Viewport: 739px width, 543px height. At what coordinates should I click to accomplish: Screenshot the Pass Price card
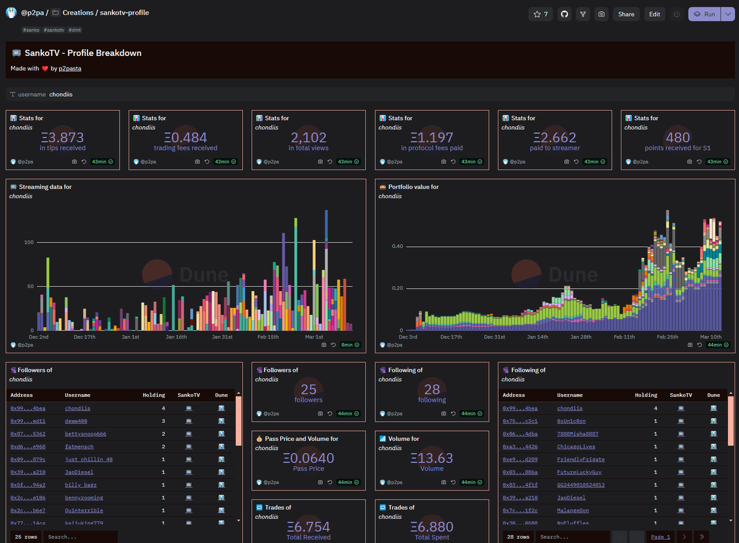pos(320,482)
